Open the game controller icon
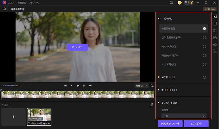The height and width of the screenshot is (129, 219). tap(171, 3)
